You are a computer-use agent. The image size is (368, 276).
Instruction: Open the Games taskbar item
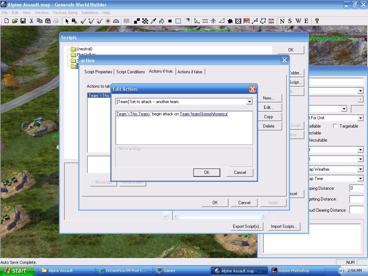(181, 271)
